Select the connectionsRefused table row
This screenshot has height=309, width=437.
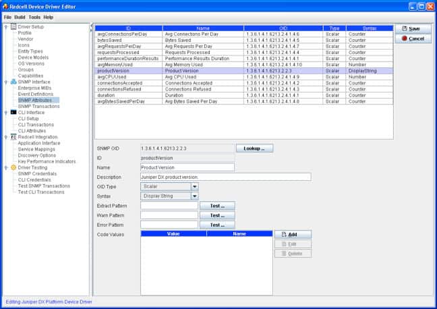[x=244, y=89]
